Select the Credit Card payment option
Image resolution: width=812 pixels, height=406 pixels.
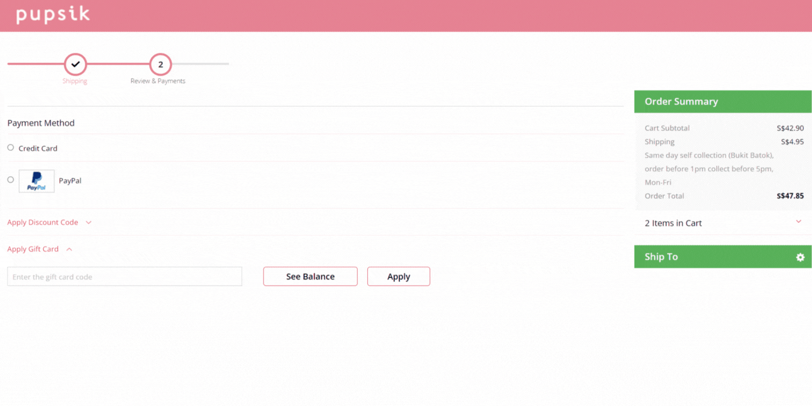pos(10,147)
